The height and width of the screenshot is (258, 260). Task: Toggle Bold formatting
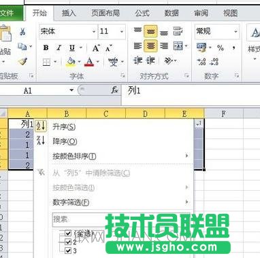click(46, 48)
